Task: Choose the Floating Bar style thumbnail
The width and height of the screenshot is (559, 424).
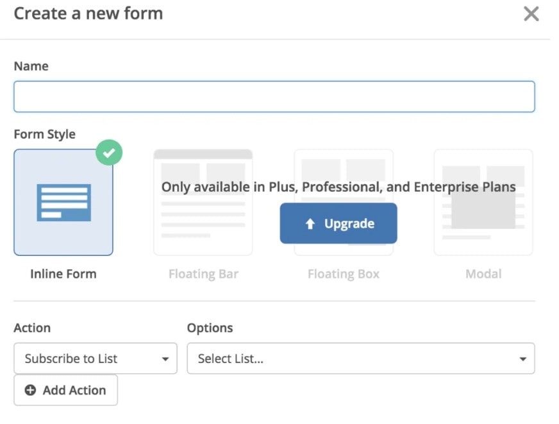Action: click(203, 202)
